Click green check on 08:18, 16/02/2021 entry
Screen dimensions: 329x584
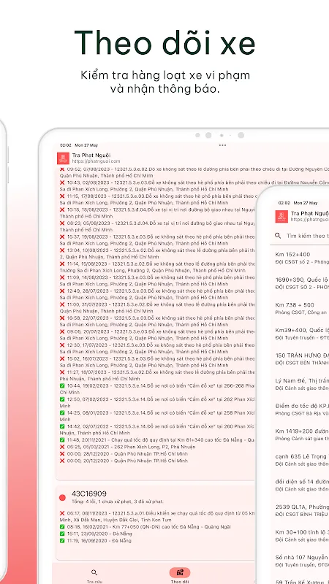click(62, 527)
